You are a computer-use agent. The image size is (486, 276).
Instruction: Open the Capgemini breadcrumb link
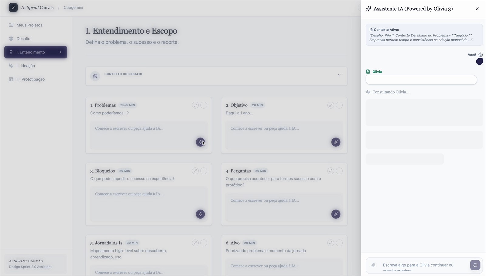point(73,8)
